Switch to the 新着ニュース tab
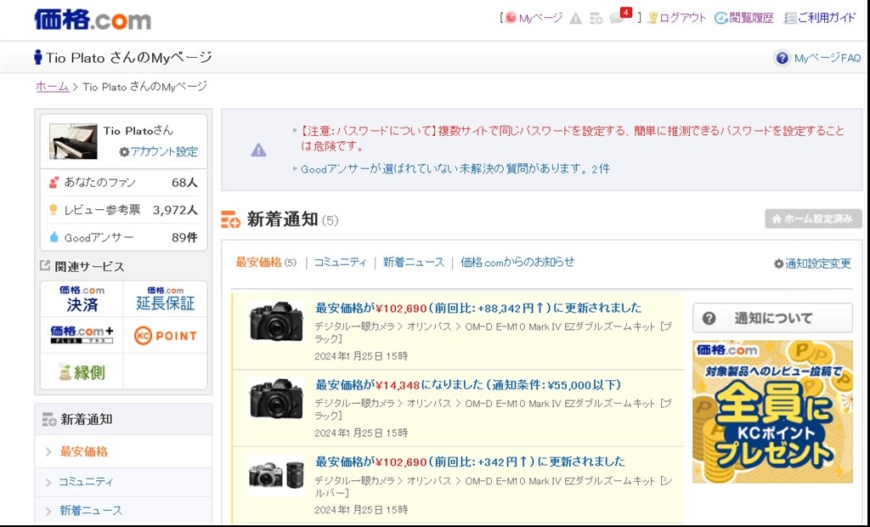Image resolution: width=870 pixels, height=527 pixels. pyautogui.click(x=414, y=262)
